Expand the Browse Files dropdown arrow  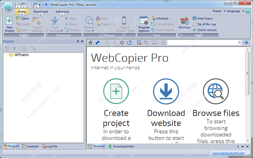click(x=93, y=31)
